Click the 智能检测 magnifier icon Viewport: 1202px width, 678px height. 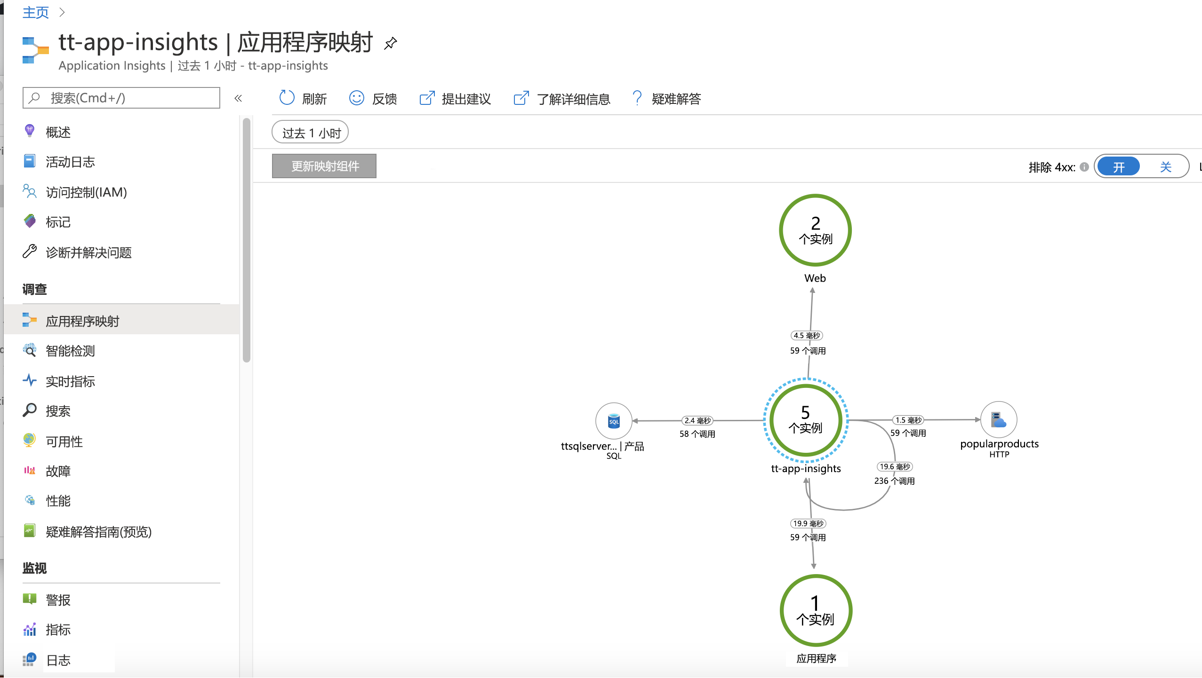click(x=29, y=350)
